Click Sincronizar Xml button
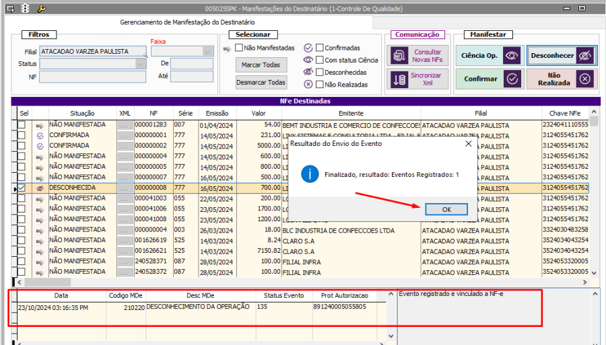 pos(418,79)
